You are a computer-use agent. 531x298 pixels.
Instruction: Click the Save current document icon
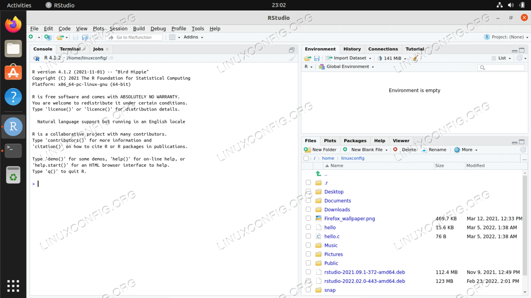76,38
